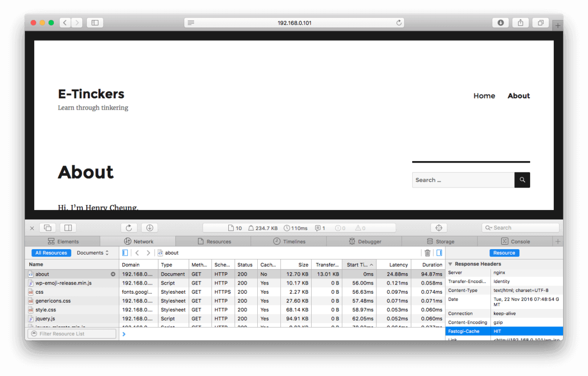Open Safari's Share menu icon

point(520,23)
